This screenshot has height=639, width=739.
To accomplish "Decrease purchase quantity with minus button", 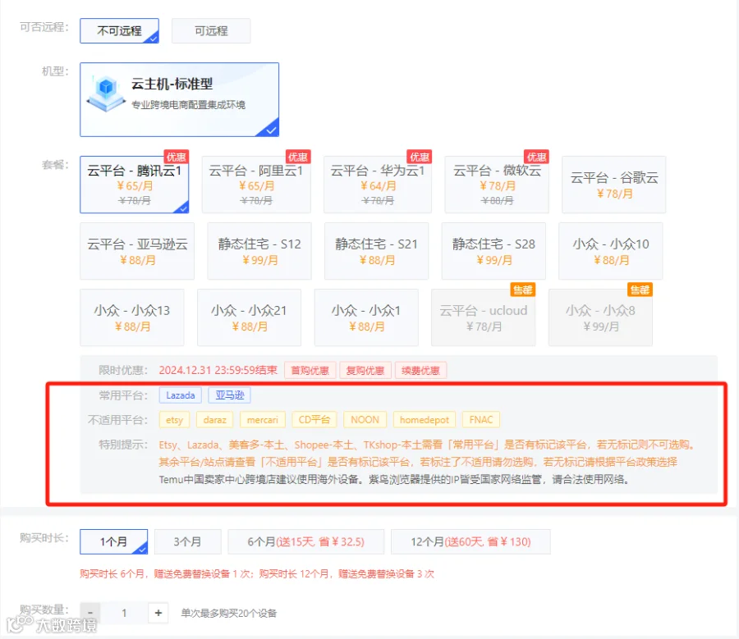I will 90,613.
